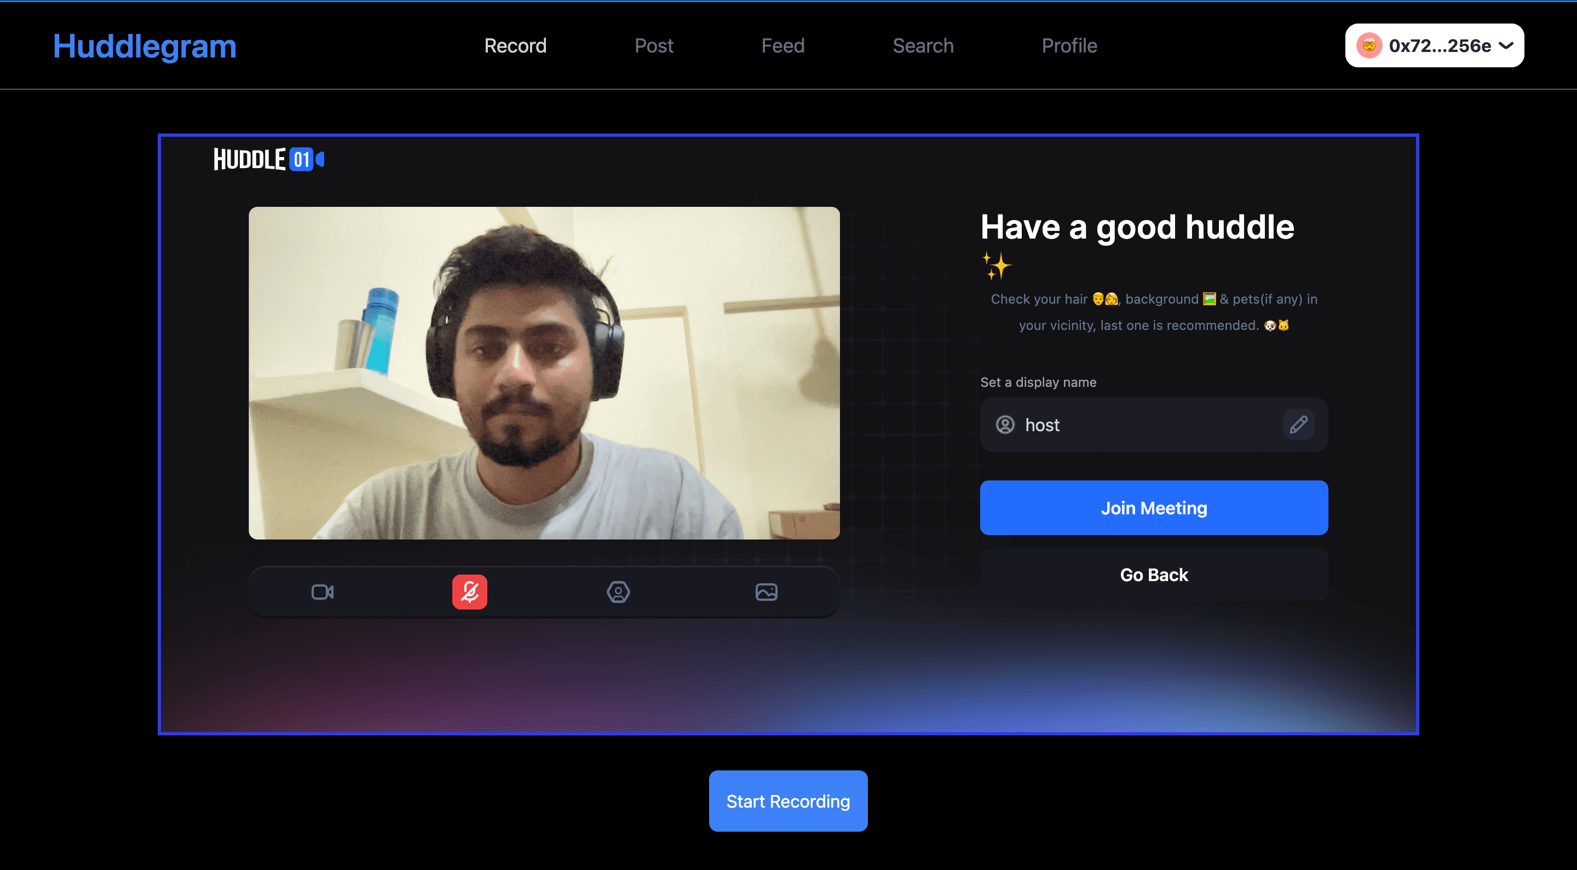Toggle the camera video icon
Image resolution: width=1577 pixels, height=870 pixels.
pos(323,591)
